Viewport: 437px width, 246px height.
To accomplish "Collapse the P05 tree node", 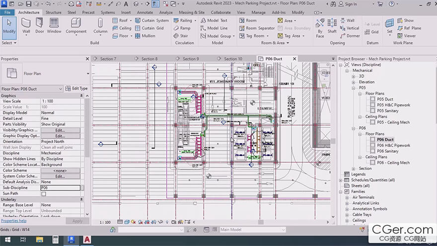I will point(354,88).
